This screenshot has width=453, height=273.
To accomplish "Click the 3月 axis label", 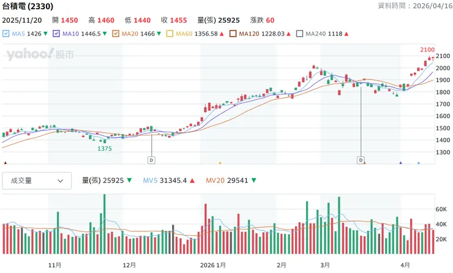I will (325, 265).
